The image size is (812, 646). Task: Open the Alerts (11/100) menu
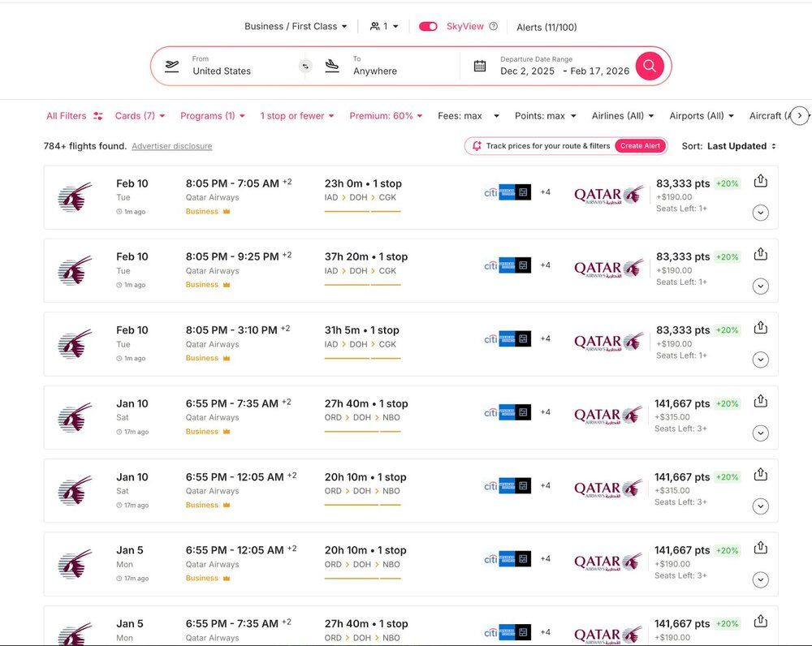coord(546,27)
